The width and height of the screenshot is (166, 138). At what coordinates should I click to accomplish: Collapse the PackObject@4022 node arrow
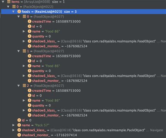(8, 7)
